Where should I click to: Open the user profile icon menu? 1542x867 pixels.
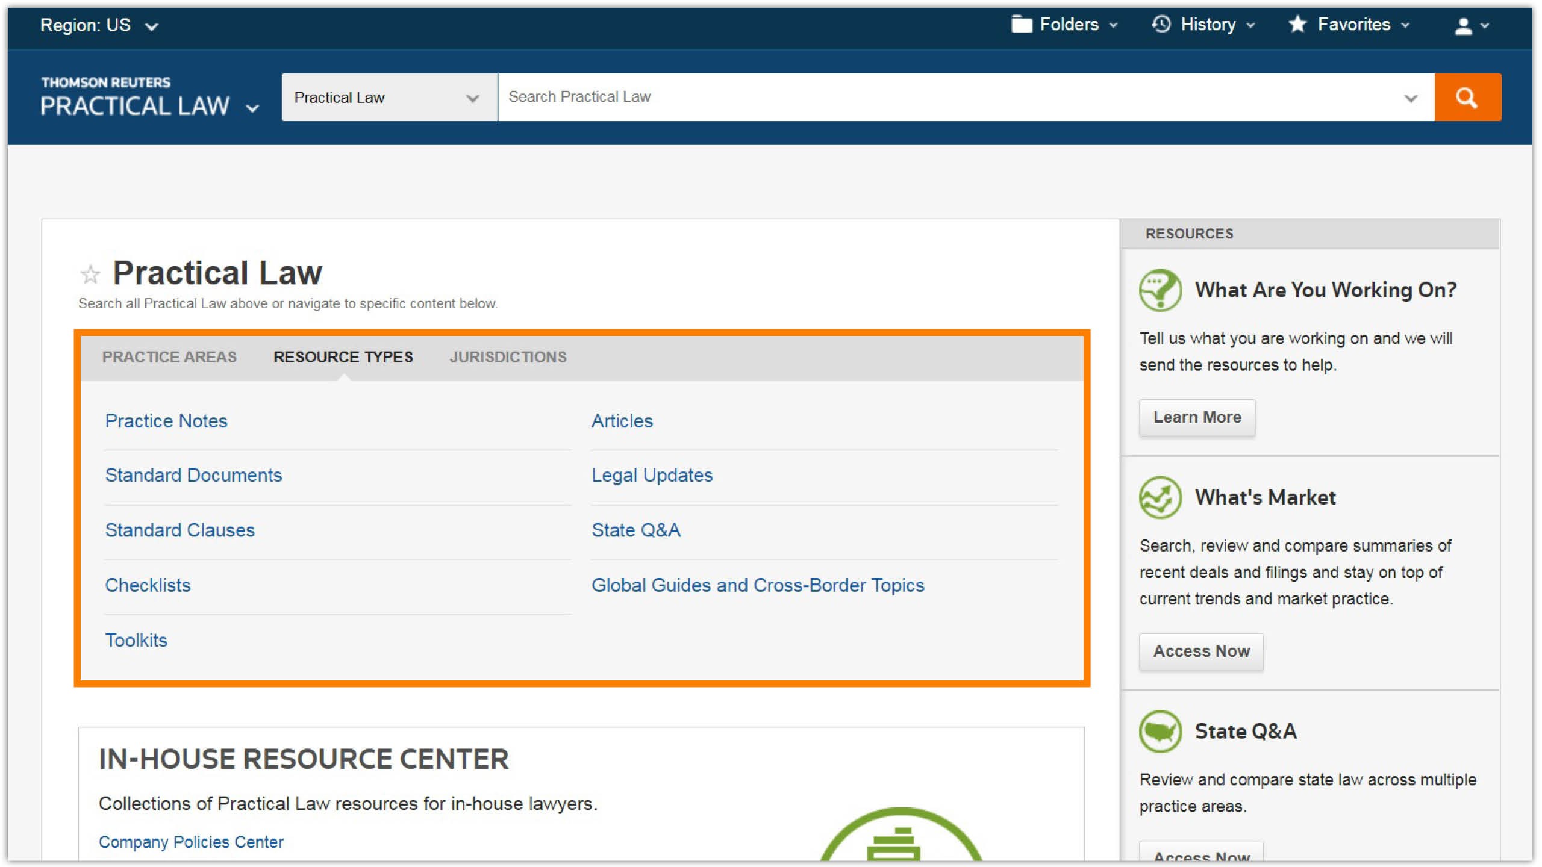(x=1464, y=26)
